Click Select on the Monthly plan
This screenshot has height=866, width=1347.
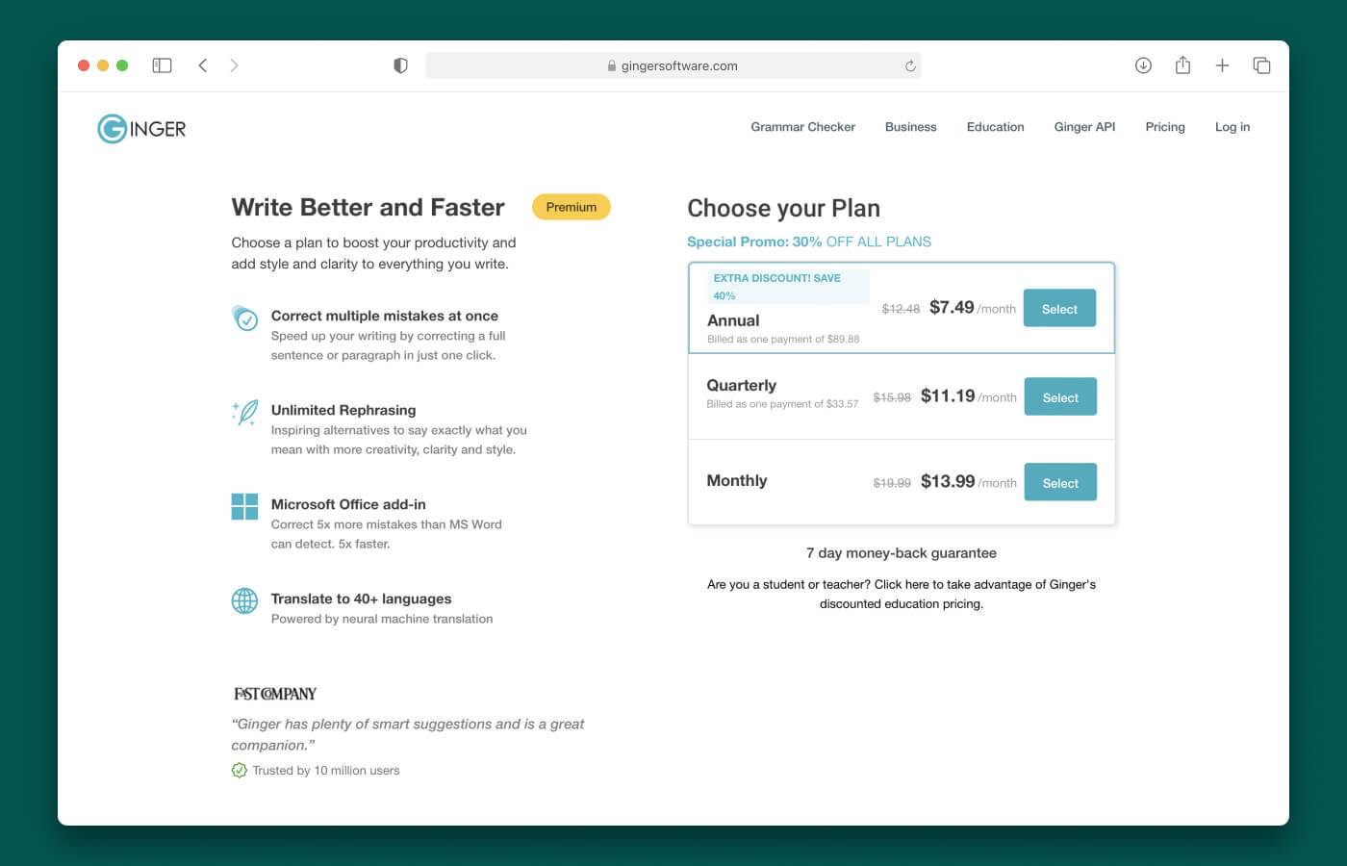1060,482
